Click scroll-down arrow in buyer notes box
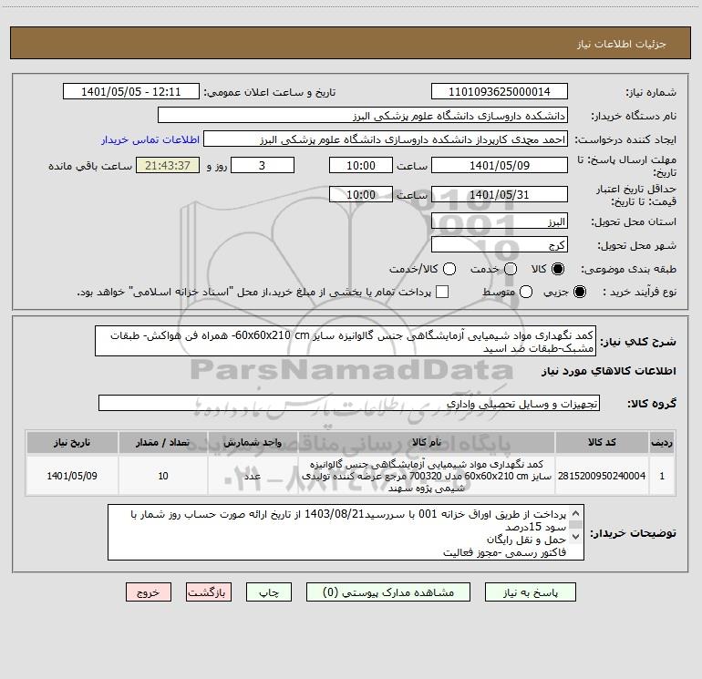The width and height of the screenshot is (702, 679). 576,536
